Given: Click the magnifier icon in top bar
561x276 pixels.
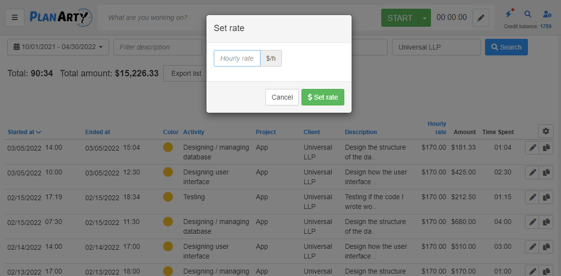Looking at the screenshot, I should 528,14.
